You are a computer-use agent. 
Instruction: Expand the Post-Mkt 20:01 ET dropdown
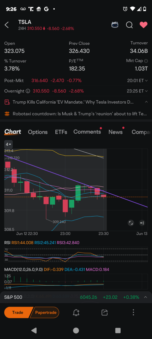point(137,81)
